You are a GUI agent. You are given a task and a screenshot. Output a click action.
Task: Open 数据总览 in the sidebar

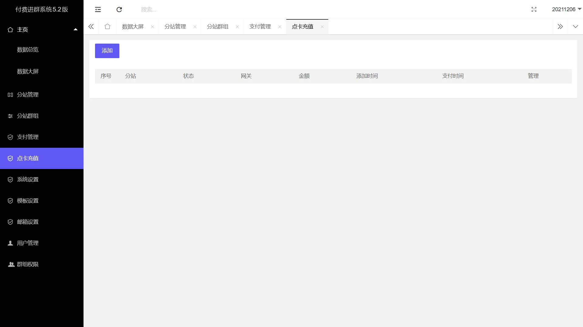pyautogui.click(x=28, y=50)
